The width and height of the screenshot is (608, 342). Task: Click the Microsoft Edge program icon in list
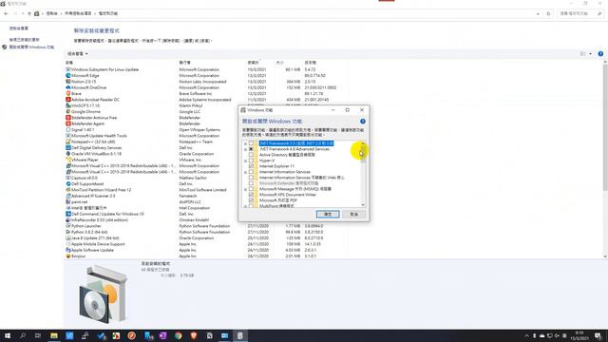coord(68,76)
